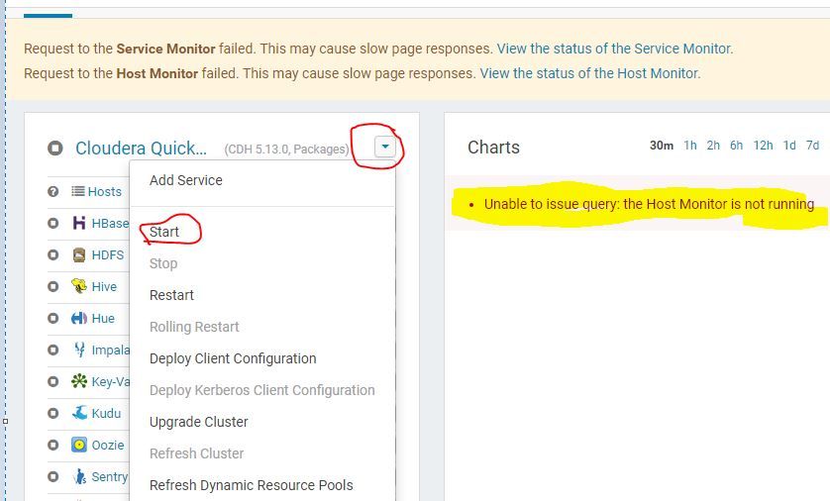Click the HBase stopped status icon
830x501 pixels.
(x=52, y=223)
